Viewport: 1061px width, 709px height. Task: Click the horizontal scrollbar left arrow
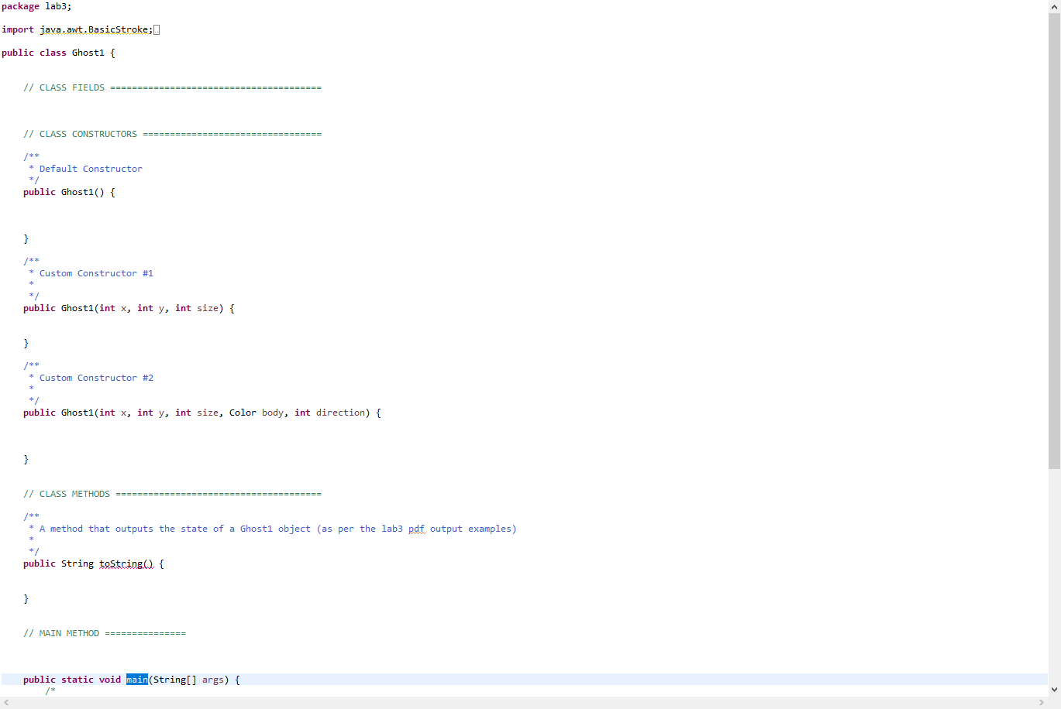click(x=5, y=703)
